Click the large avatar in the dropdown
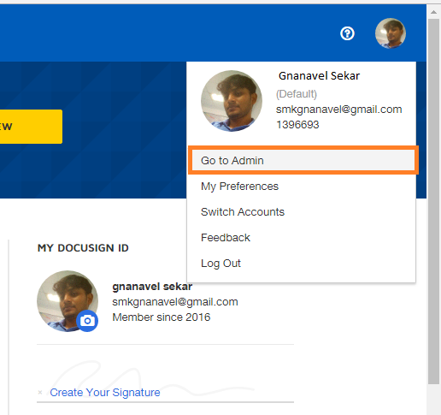 (232, 101)
